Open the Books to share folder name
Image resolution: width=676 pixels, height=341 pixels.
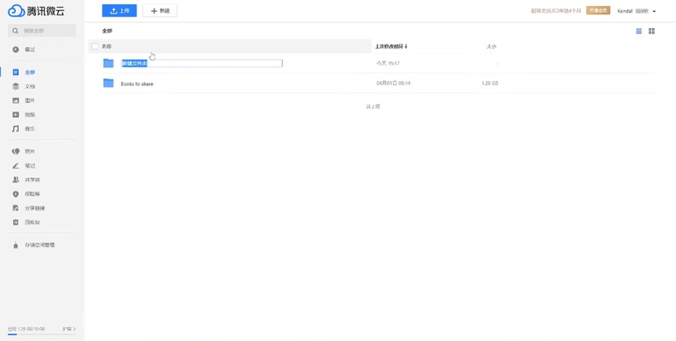[x=136, y=84]
